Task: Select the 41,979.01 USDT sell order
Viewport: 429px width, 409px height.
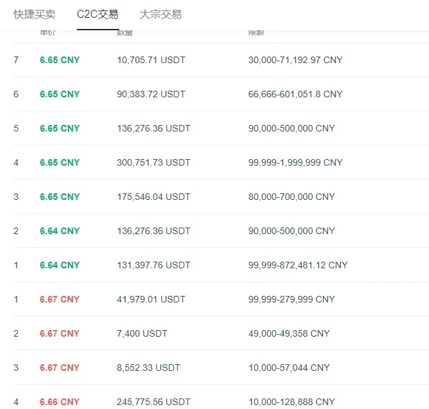Action: tap(151, 299)
